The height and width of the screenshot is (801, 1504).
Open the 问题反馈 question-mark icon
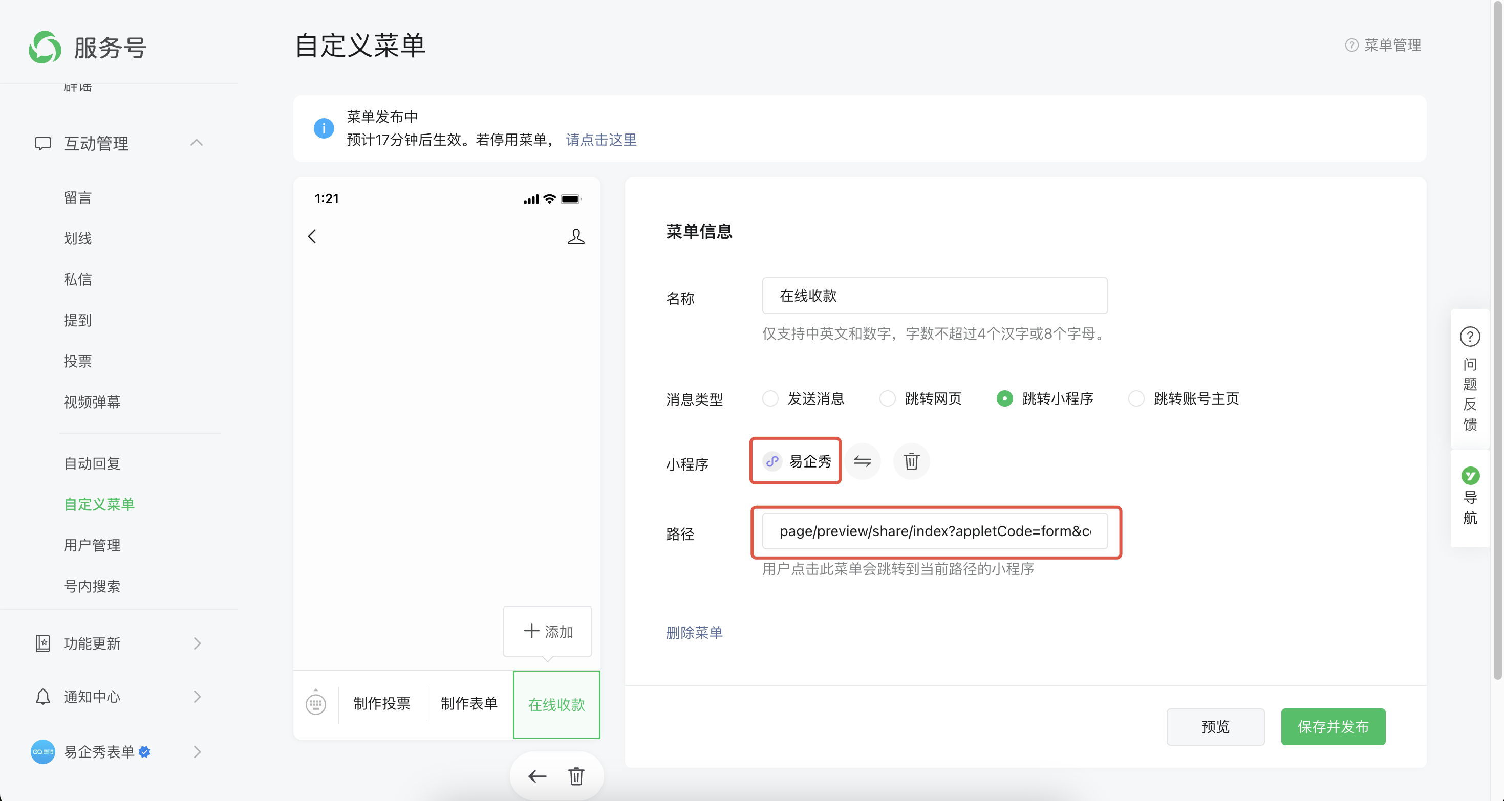(x=1470, y=337)
